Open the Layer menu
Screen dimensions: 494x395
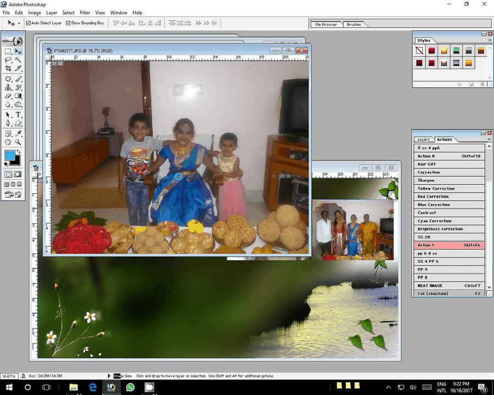coord(52,13)
